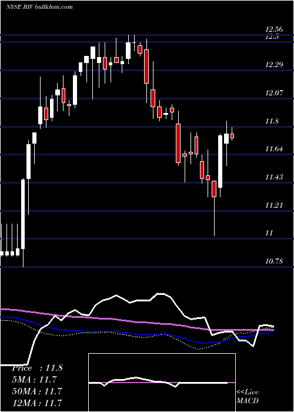
Task: Select the 11.8 price axis label
Action: [272, 121]
